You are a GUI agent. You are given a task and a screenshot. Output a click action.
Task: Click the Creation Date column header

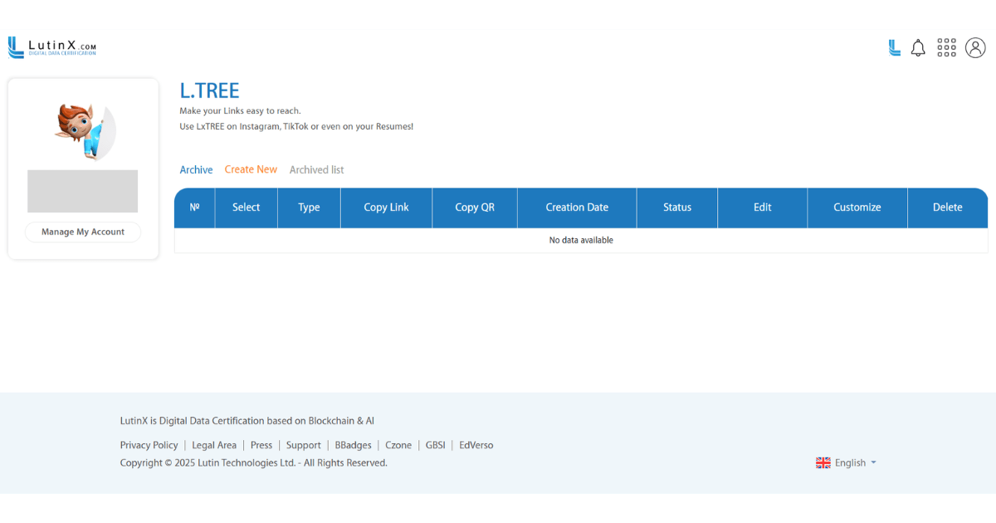[x=577, y=208]
